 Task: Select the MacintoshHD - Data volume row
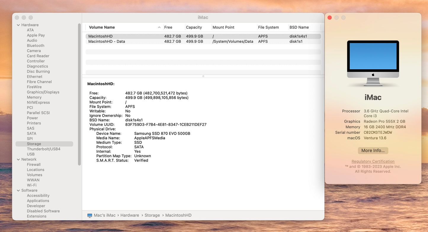tap(107, 41)
